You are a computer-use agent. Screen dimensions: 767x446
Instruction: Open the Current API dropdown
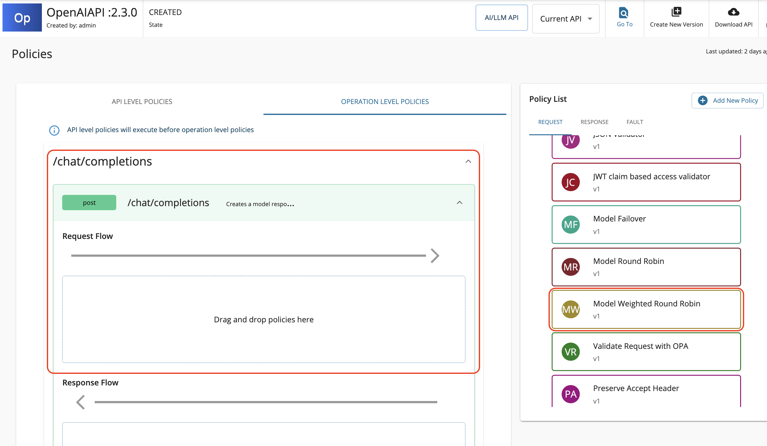(565, 19)
